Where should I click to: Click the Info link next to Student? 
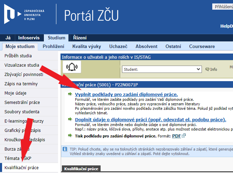click(214, 69)
